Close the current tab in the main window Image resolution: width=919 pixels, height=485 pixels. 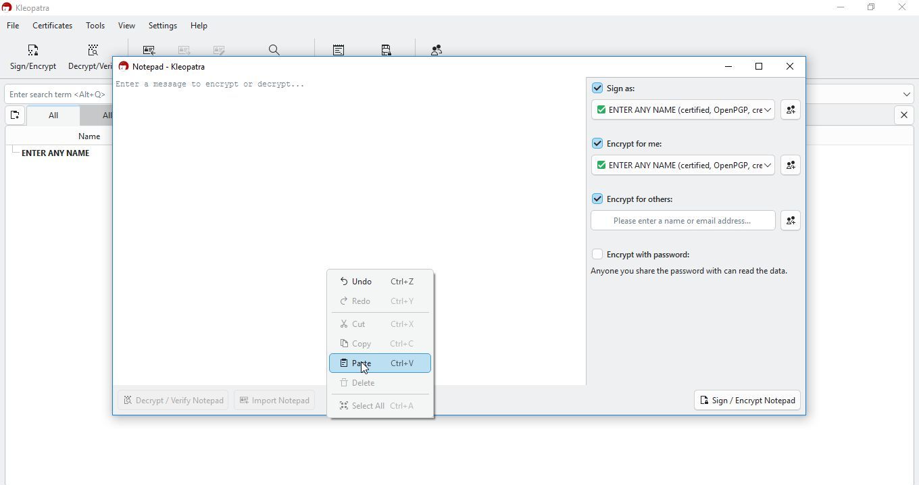coord(904,116)
